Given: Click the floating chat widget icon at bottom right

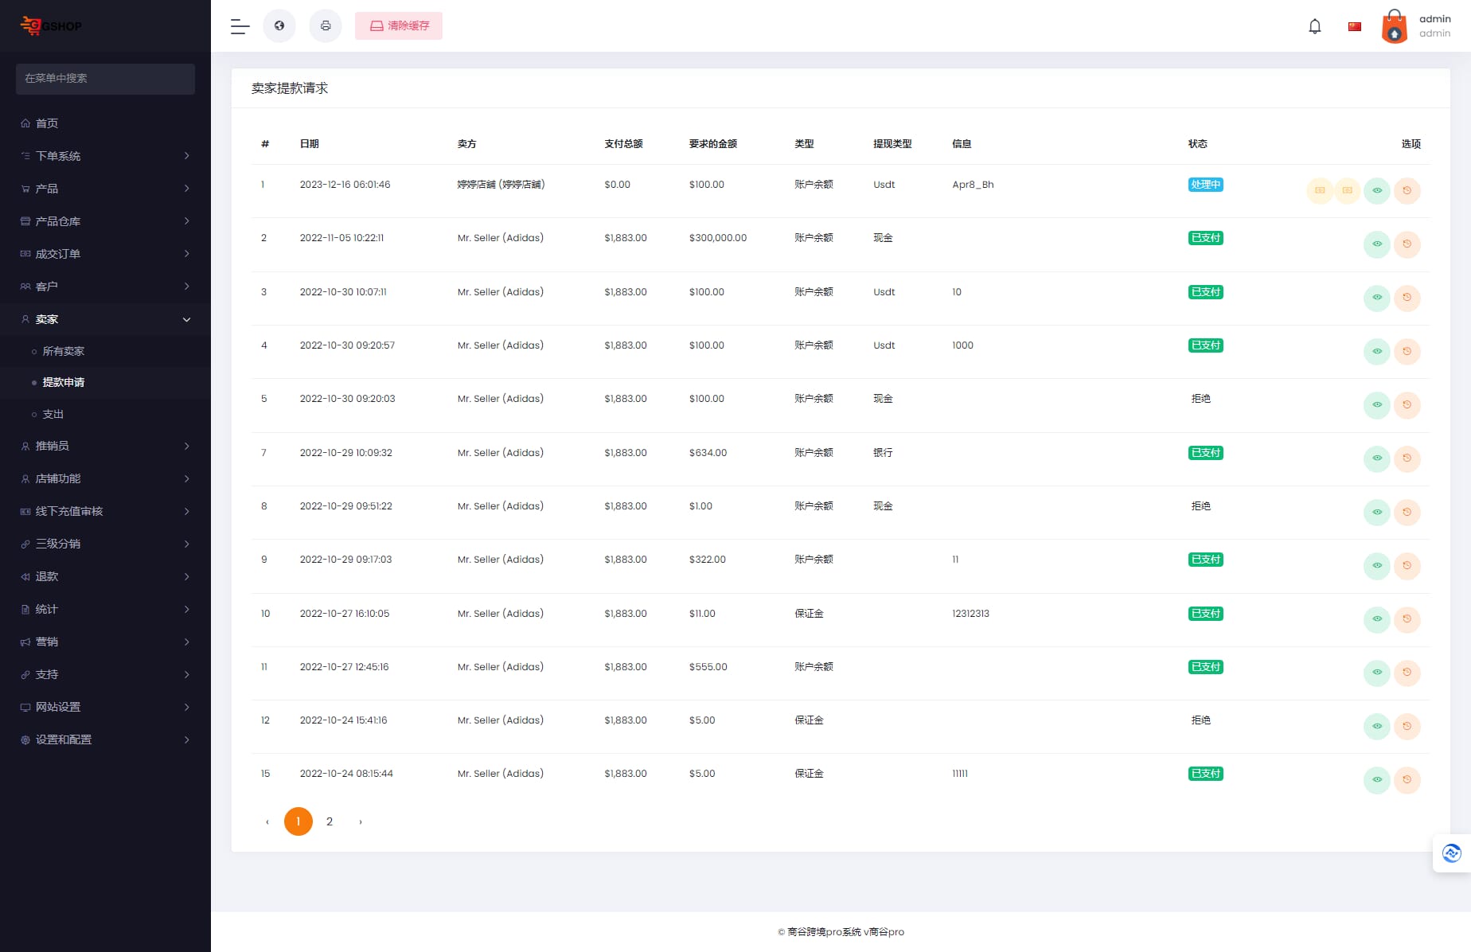Looking at the screenshot, I should pyautogui.click(x=1451, y=853).
